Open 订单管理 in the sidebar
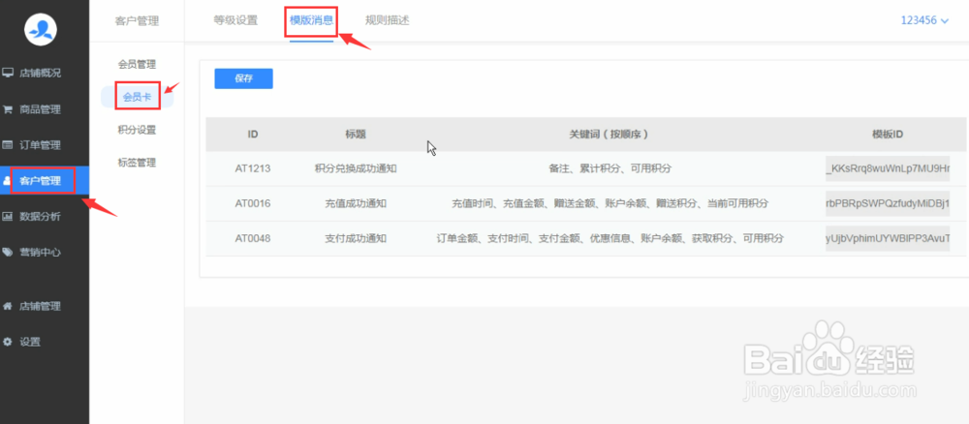 click(x=40, y=145)
